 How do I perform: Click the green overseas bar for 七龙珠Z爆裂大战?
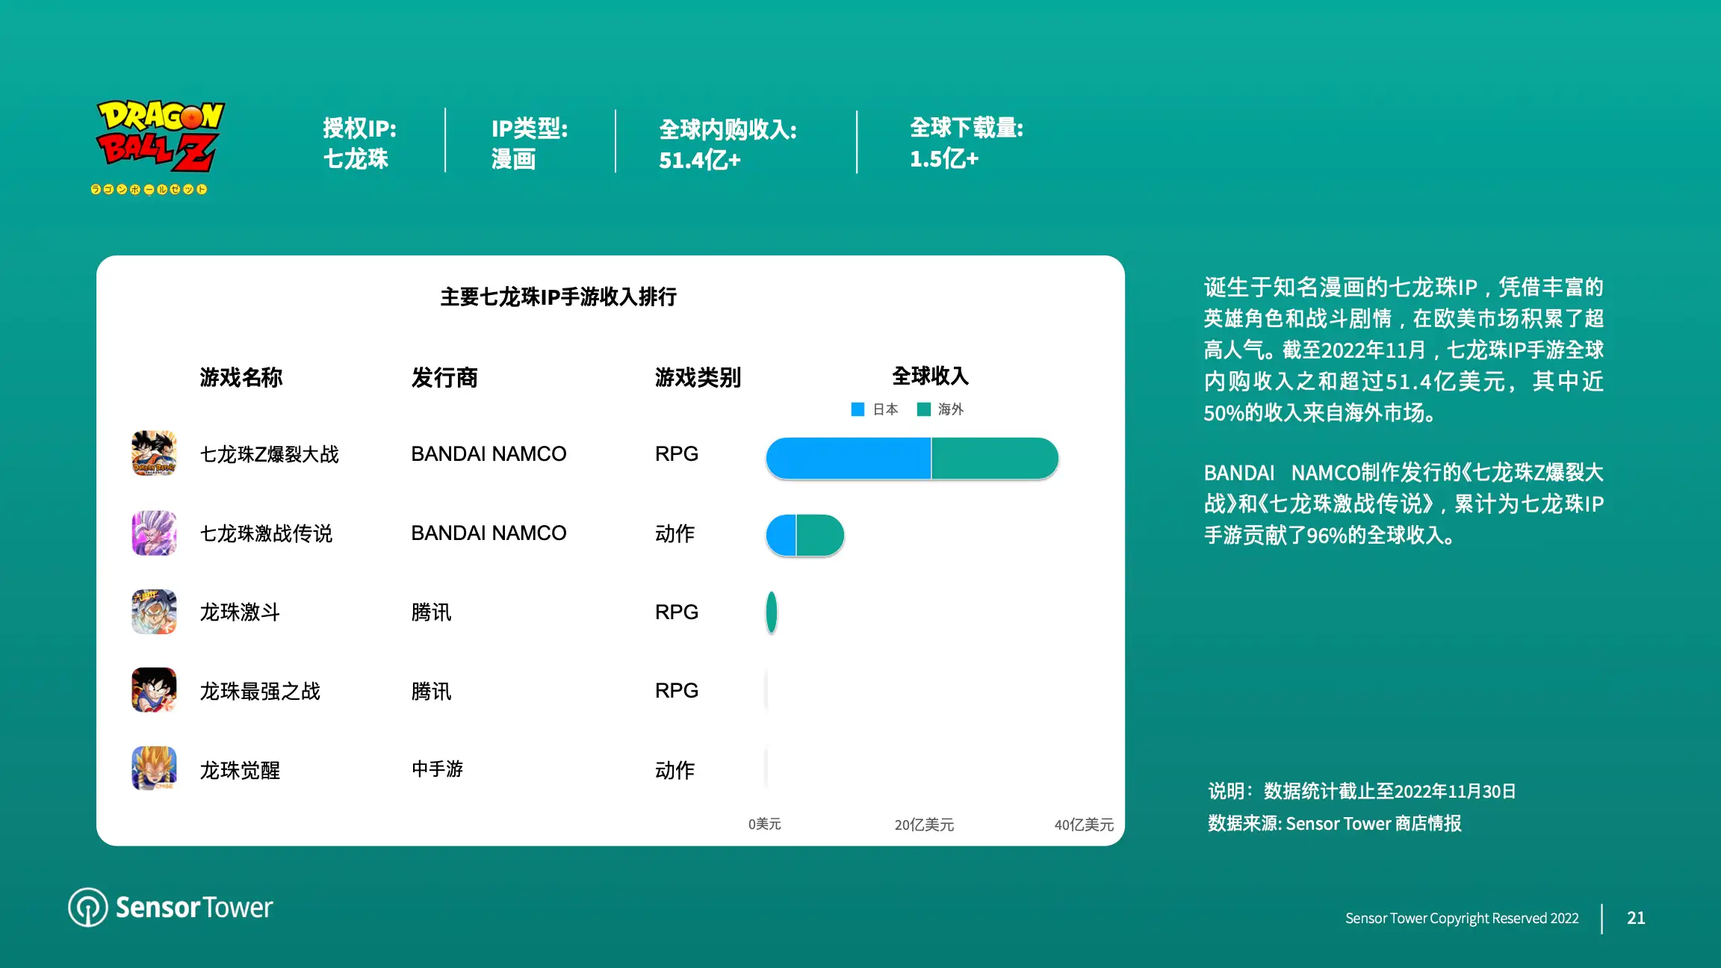tap(995, 458)
